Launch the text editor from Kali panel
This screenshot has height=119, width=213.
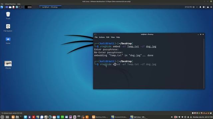(x=13, y=7)
